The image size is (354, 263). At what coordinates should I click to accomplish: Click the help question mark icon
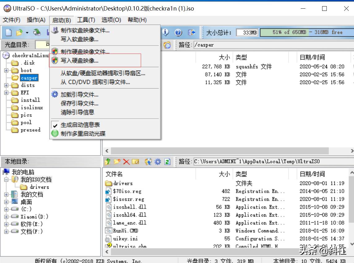(178, 33)
